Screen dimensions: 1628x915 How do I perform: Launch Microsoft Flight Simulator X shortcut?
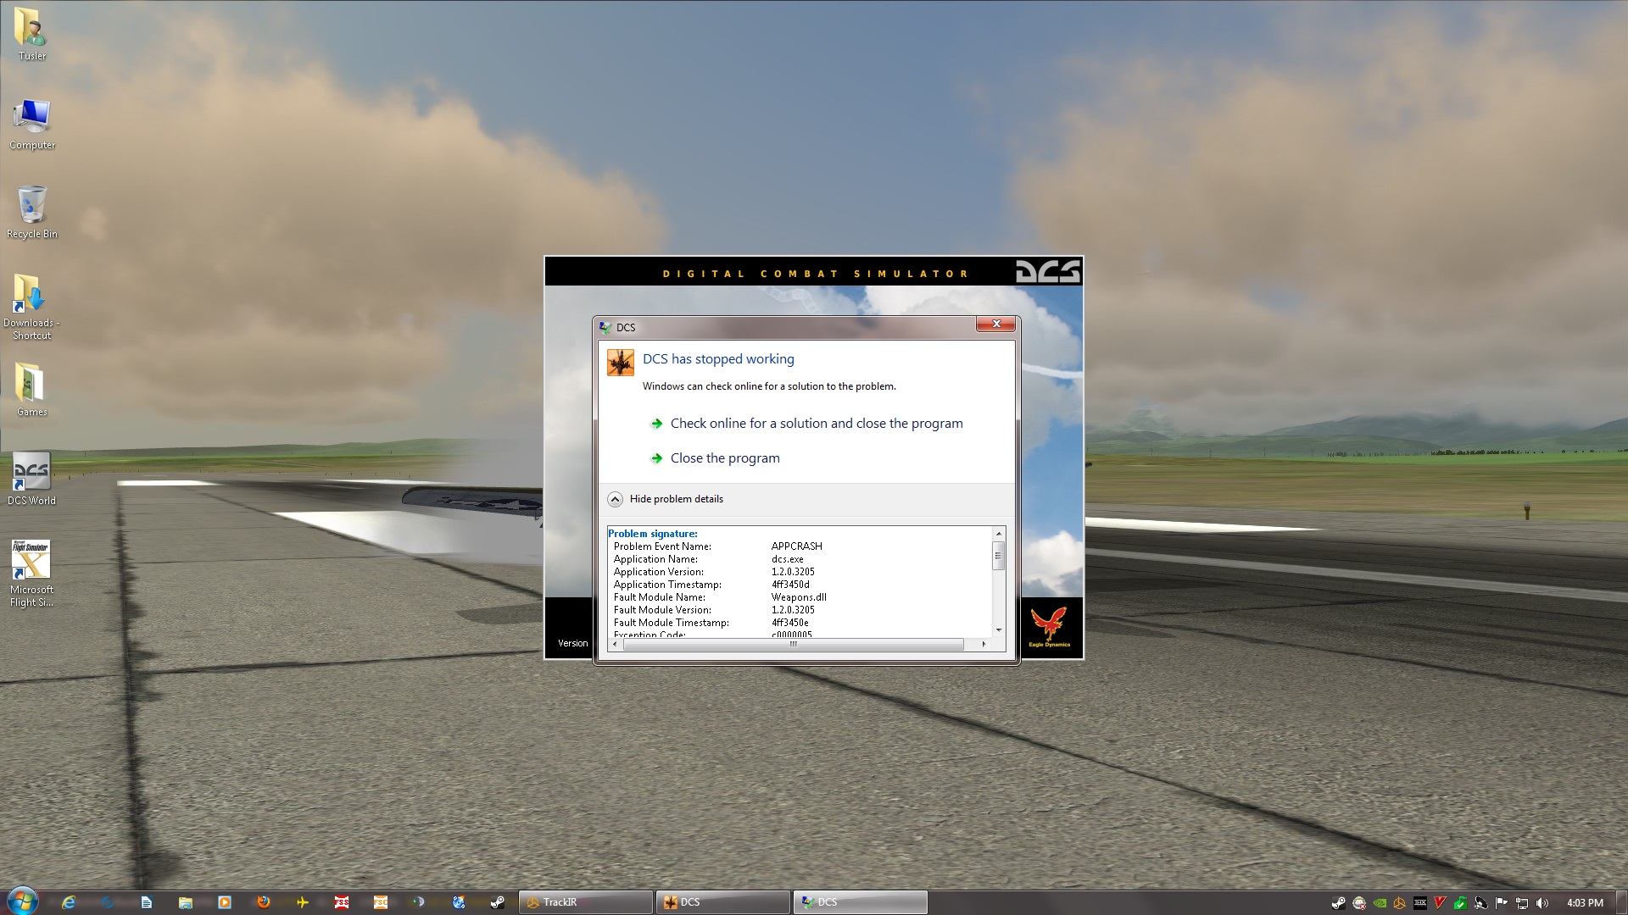31,574
